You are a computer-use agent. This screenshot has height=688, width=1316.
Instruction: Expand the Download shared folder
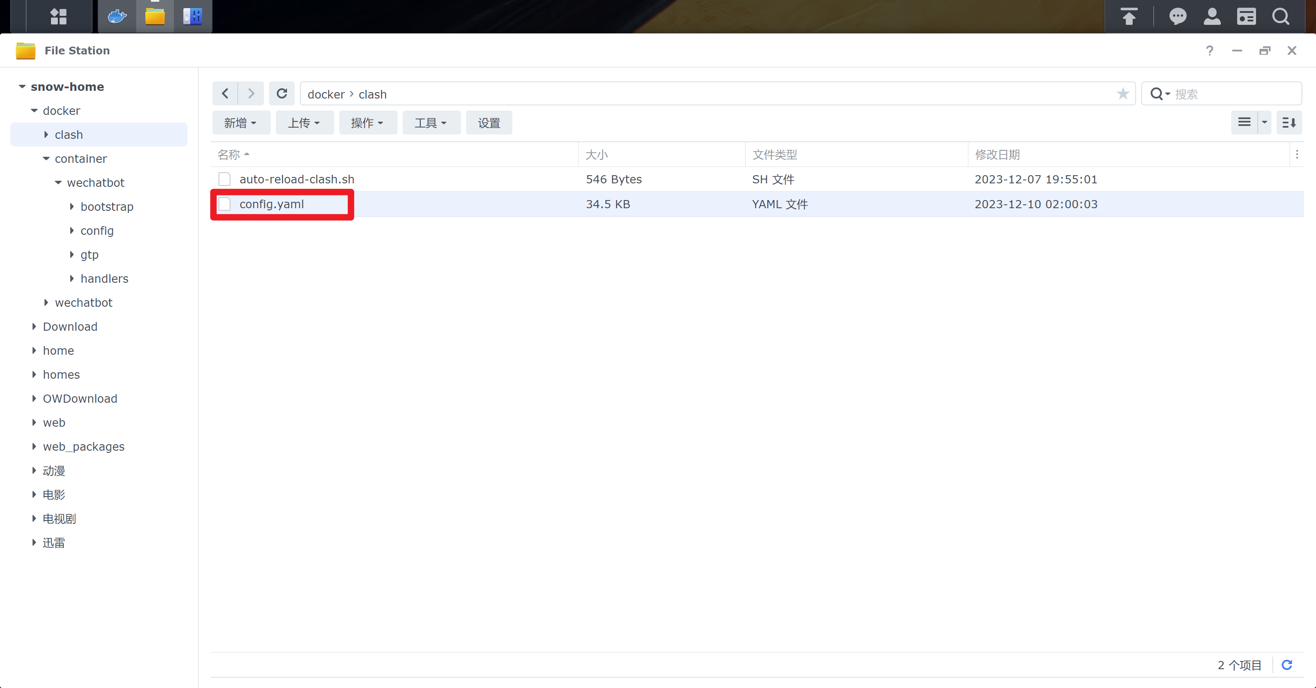34,327
